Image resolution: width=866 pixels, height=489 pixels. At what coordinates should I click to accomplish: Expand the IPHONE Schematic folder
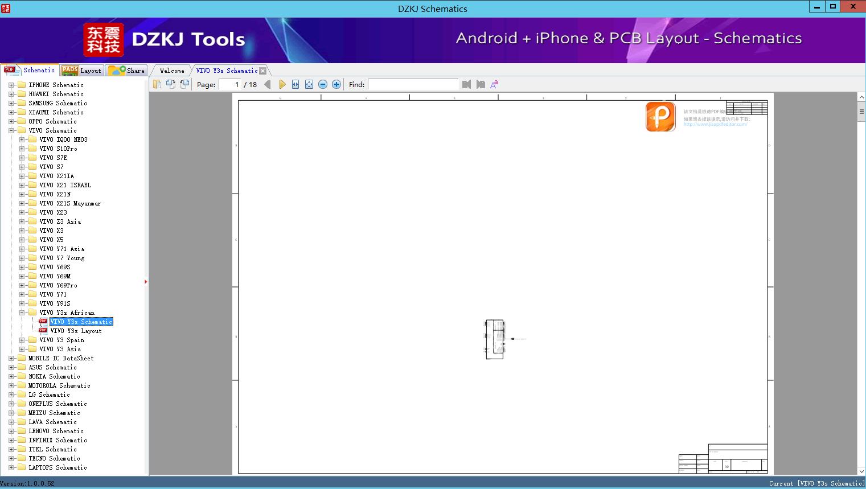click(x=11, y=85)
